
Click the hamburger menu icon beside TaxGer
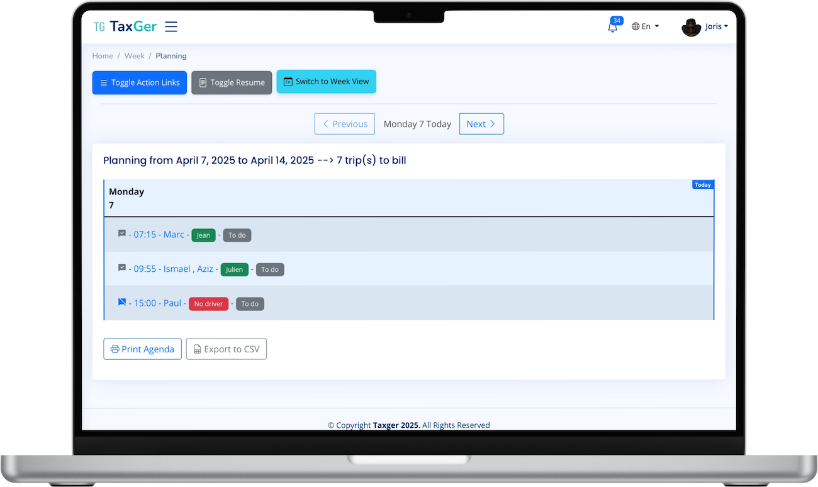[x=171, y=26]
